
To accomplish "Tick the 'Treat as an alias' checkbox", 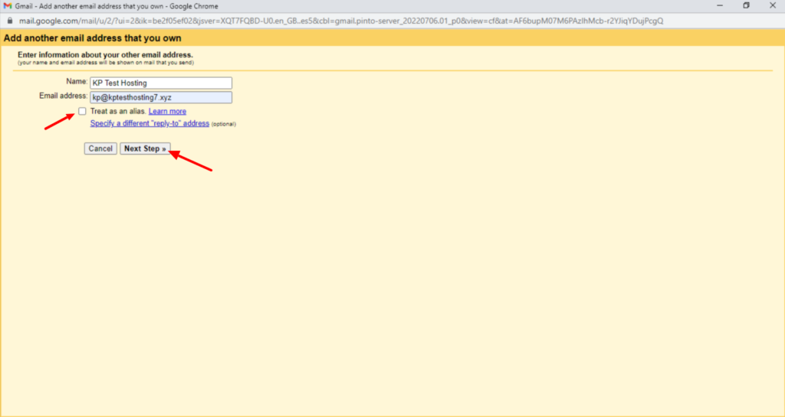I will [x=82, y=112].
